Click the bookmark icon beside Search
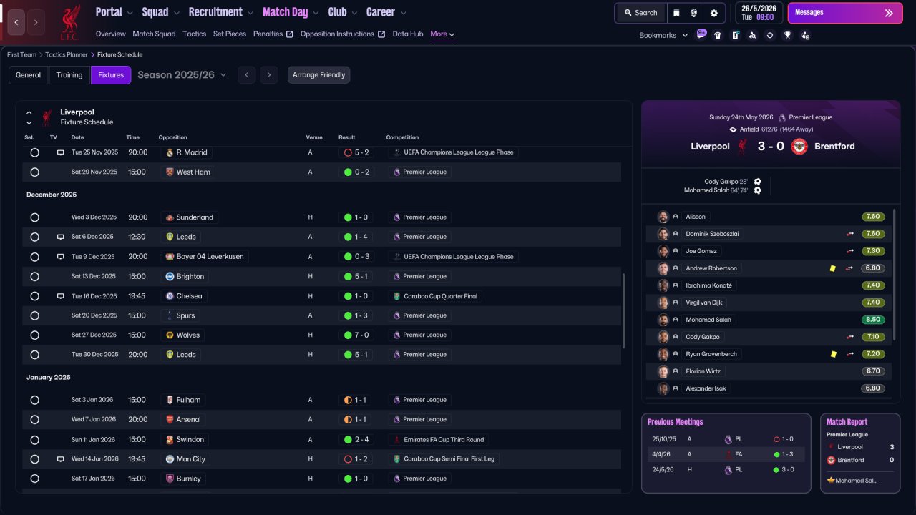Screen dimensions: 916x515 [676, 13]
